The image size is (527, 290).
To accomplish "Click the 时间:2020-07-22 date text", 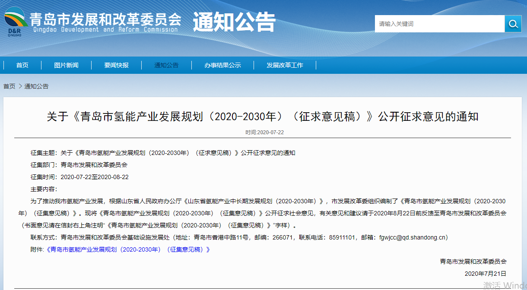I will [263, 132].
